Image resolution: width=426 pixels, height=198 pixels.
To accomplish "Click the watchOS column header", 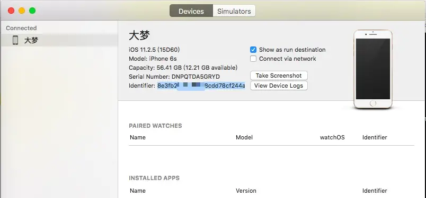I will coord(332,137).
